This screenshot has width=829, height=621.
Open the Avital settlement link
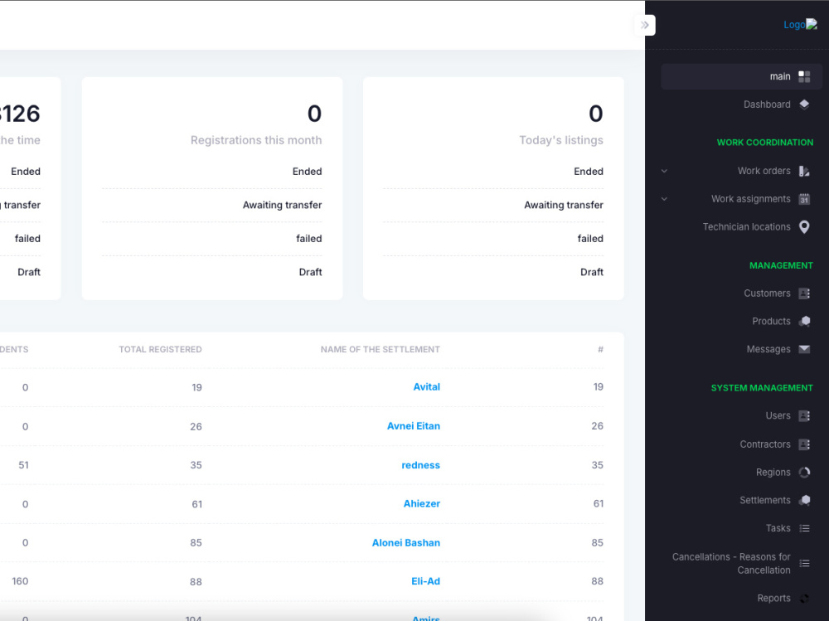427,386
